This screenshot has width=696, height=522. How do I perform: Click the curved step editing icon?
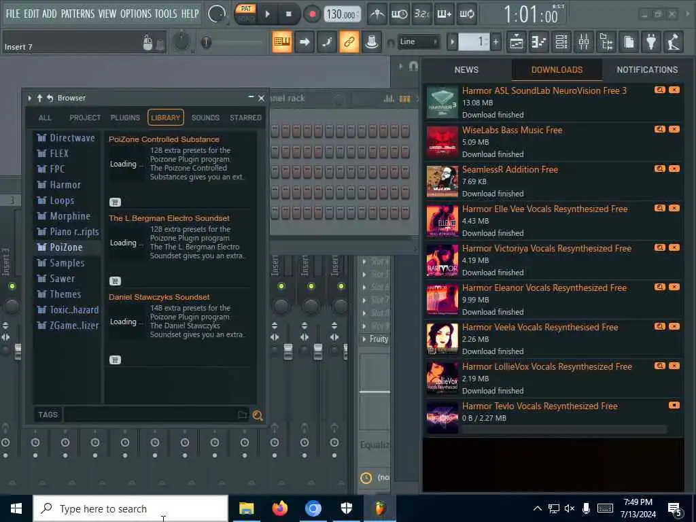(x=327, y=42)
